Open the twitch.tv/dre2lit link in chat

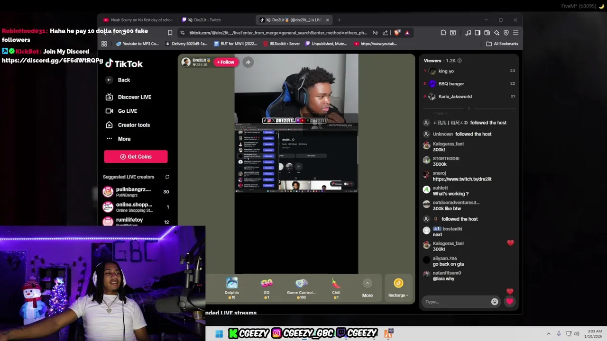tap(462, 179)
